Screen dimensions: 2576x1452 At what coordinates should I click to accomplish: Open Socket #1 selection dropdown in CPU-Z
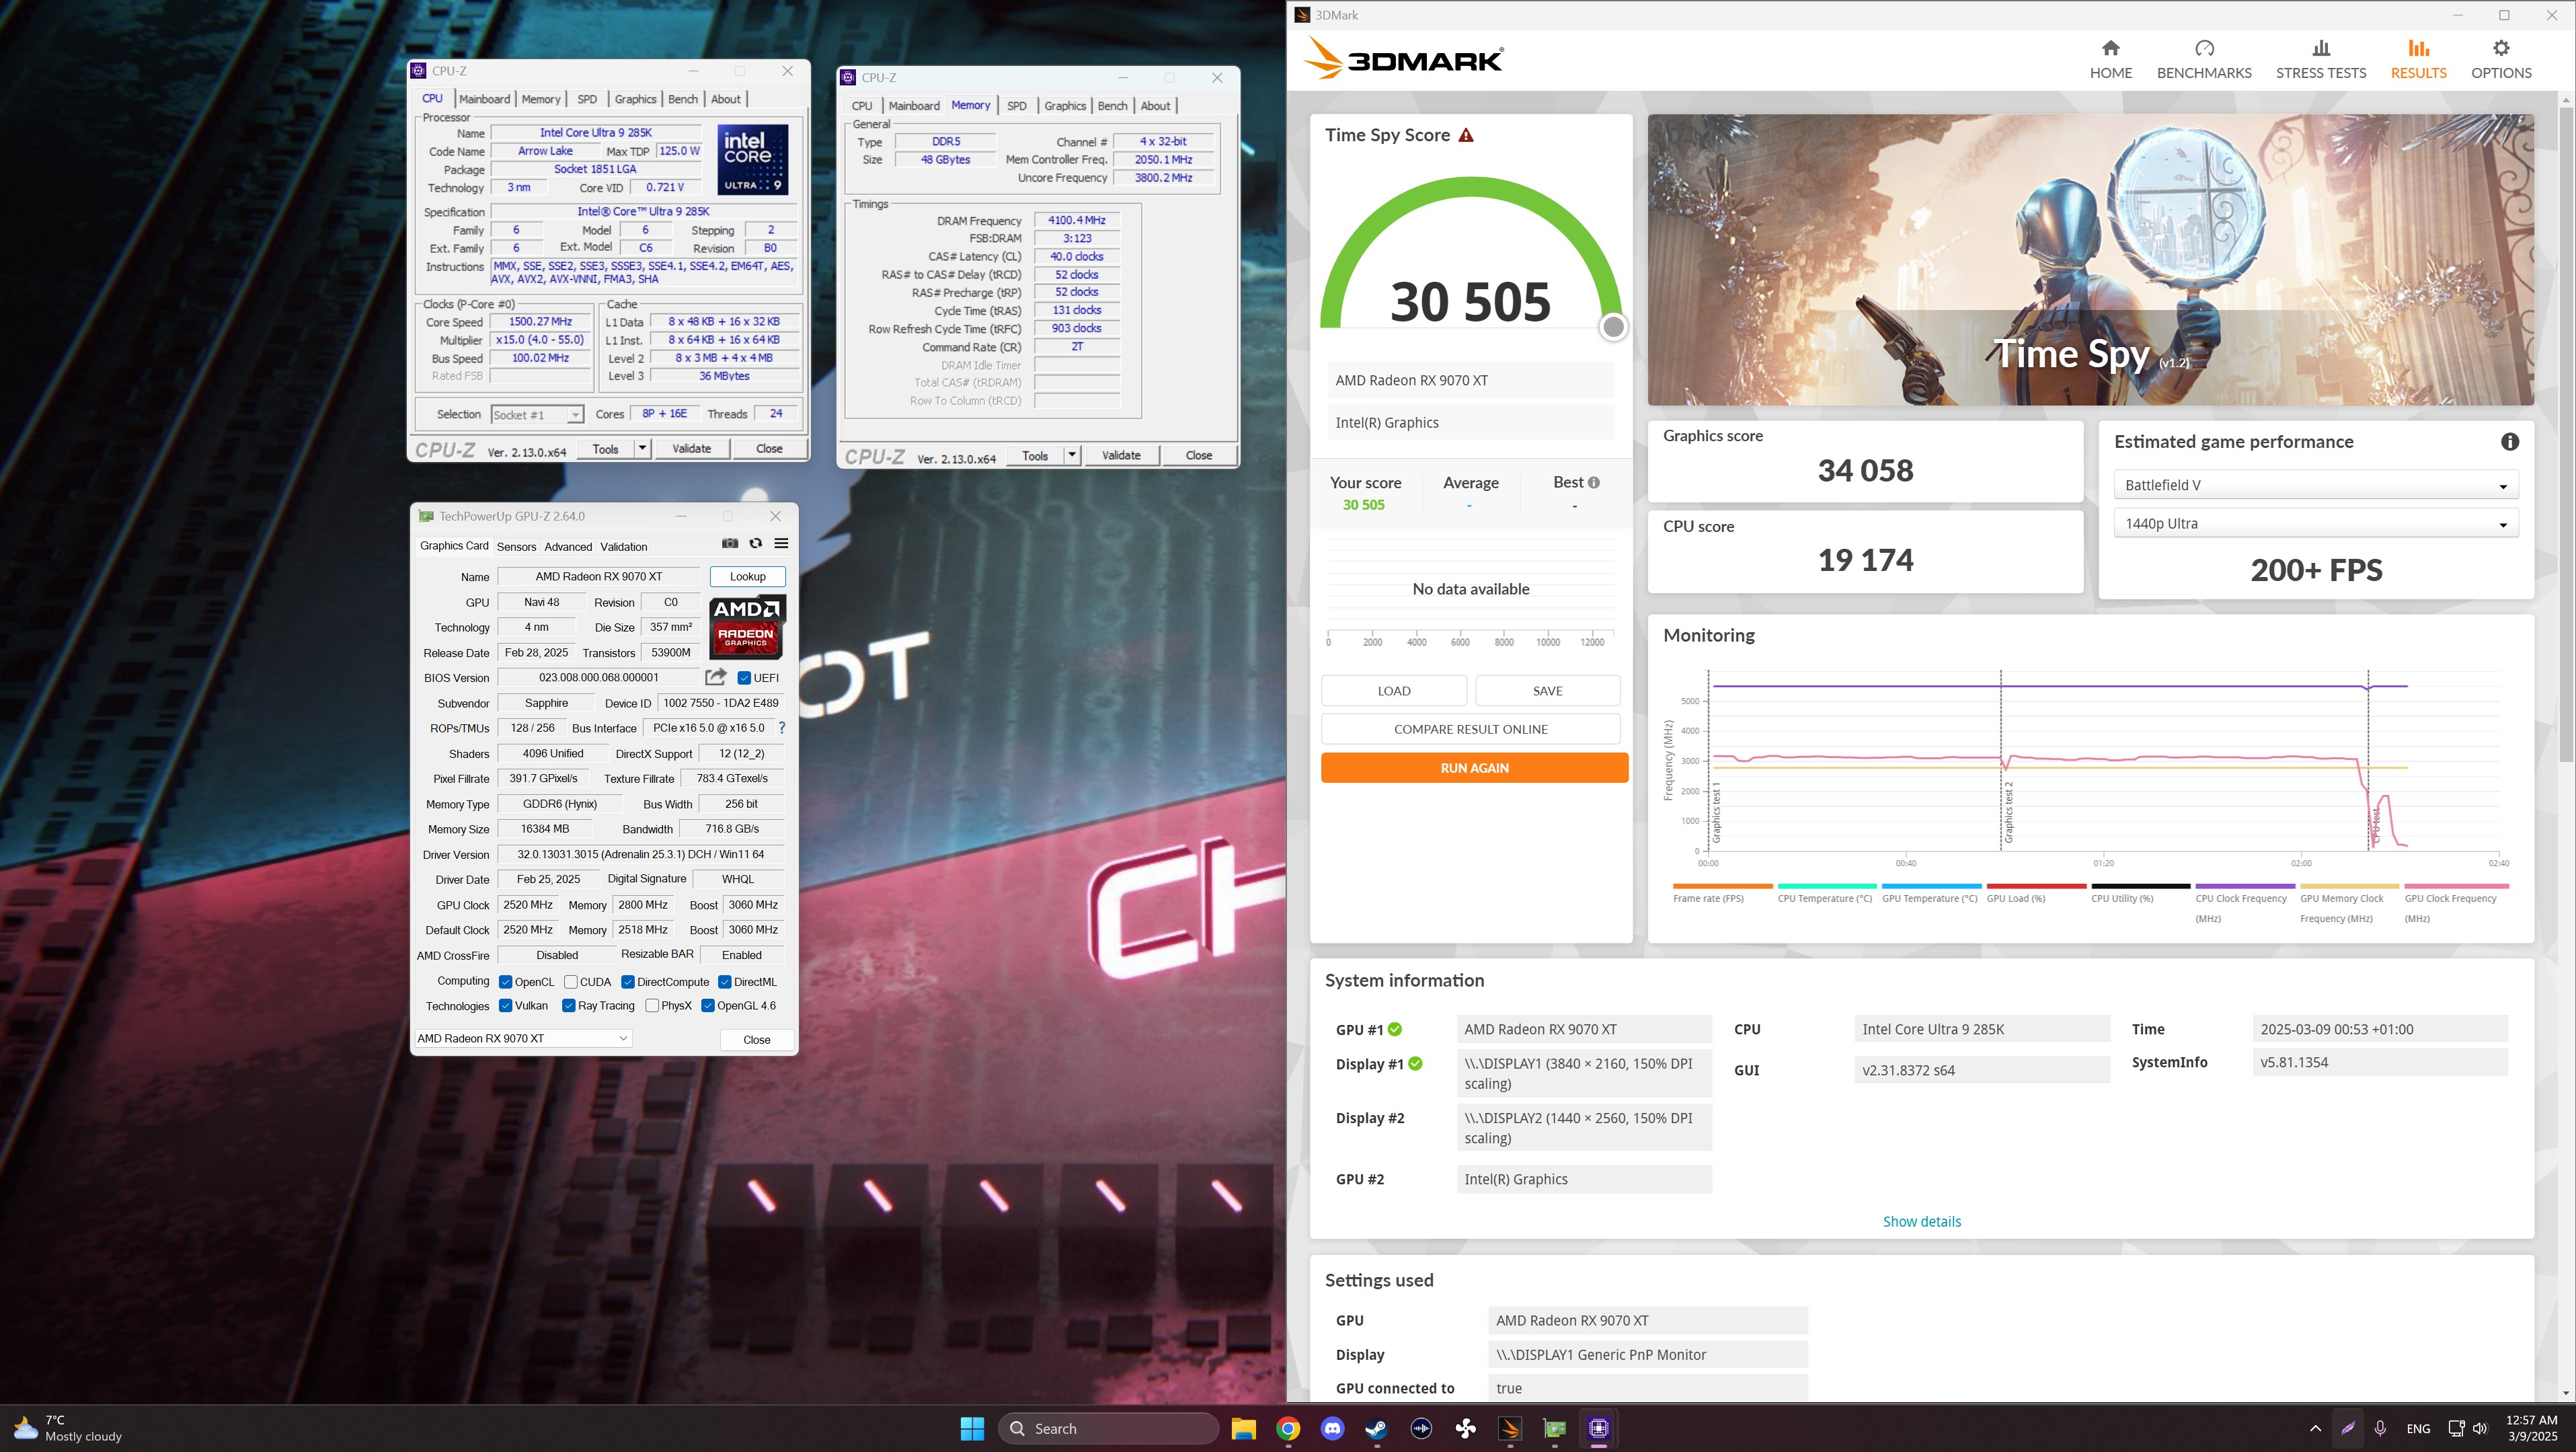coord(537,415)
